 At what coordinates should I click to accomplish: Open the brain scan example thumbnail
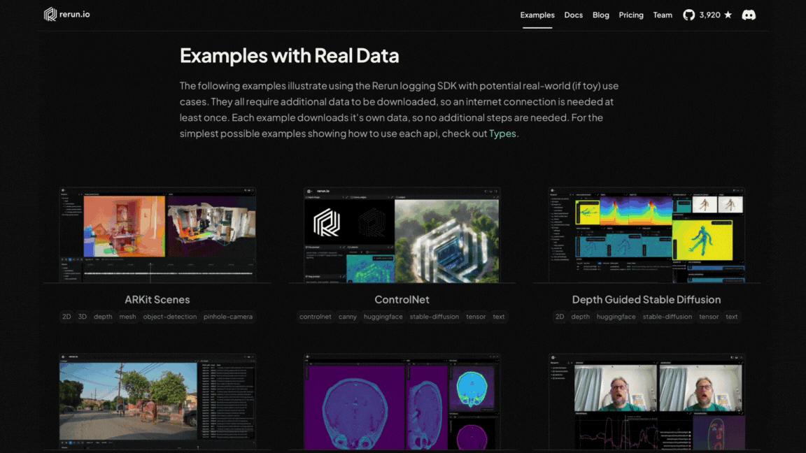(402, 402)
